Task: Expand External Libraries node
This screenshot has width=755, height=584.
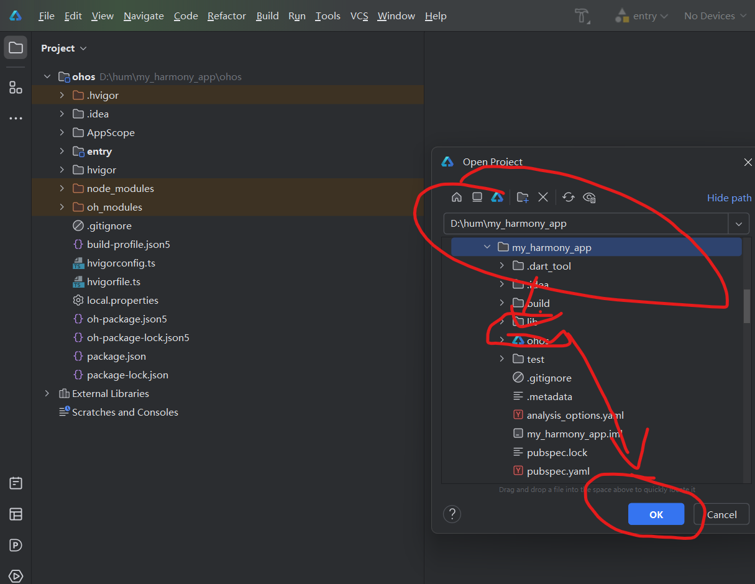Action: pos(47,393)
